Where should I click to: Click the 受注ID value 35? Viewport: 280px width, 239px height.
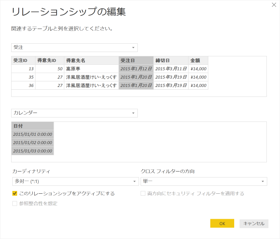(23, 77)
